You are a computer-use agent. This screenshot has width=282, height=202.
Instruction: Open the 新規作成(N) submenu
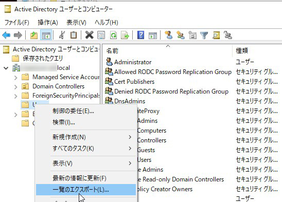click(x=86, y=137)
